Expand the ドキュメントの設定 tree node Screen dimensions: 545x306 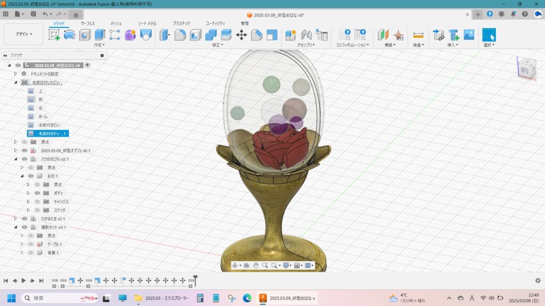coord(15,74)
